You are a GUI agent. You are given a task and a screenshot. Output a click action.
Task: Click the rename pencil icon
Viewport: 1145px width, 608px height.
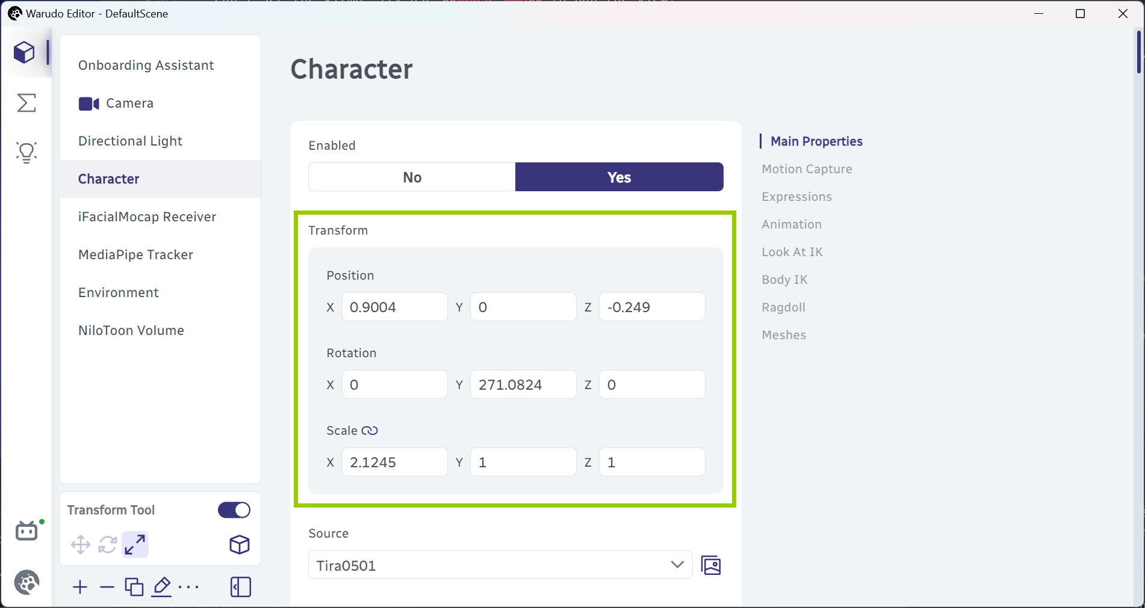click(x=161, y=587)
